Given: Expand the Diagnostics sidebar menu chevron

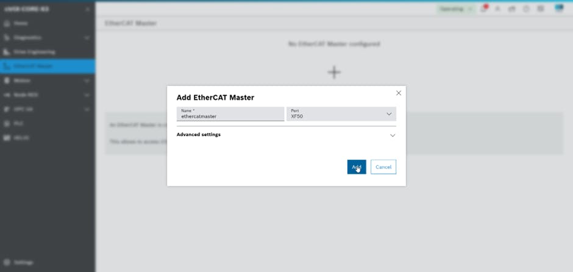Looking at the screenshot, I should point(87,38).
